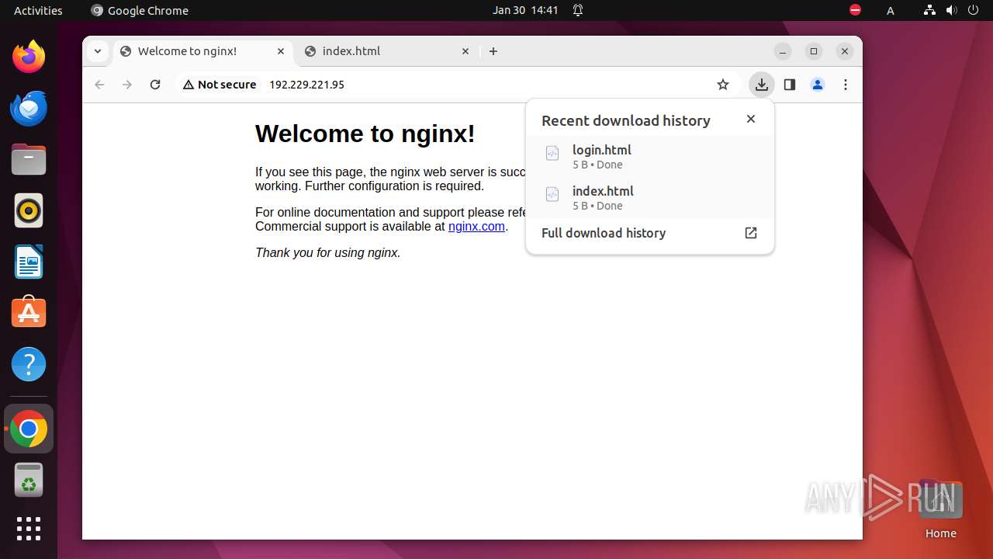This screenshot has height=559, width=993.
Task: Open Chrome three-dot menu
Action: pos(846,85)
